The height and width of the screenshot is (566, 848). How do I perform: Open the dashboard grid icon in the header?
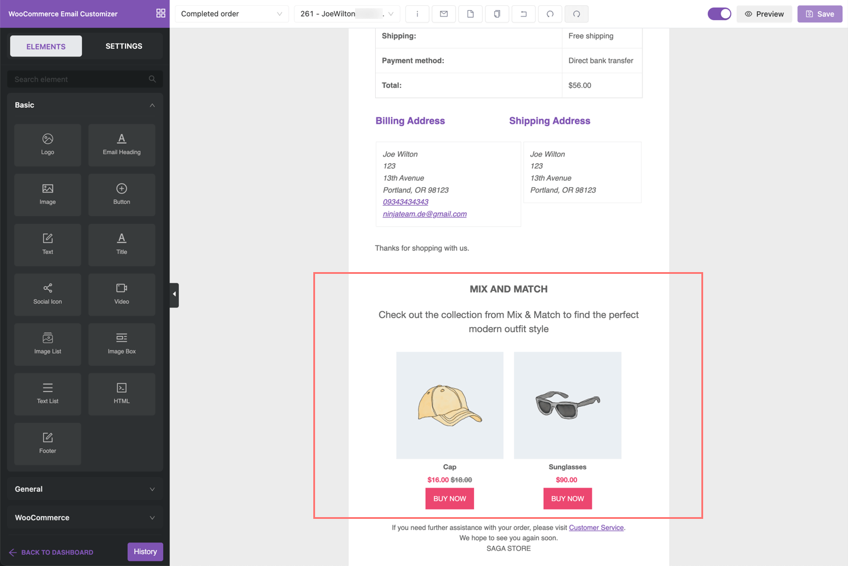coord(160,12)
